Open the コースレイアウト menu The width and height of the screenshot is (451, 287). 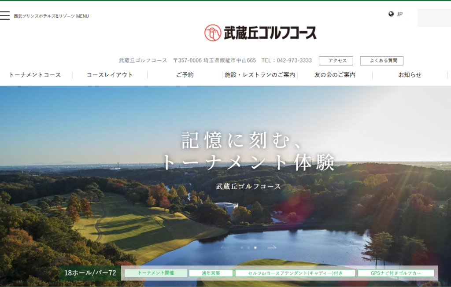(110, 75)
